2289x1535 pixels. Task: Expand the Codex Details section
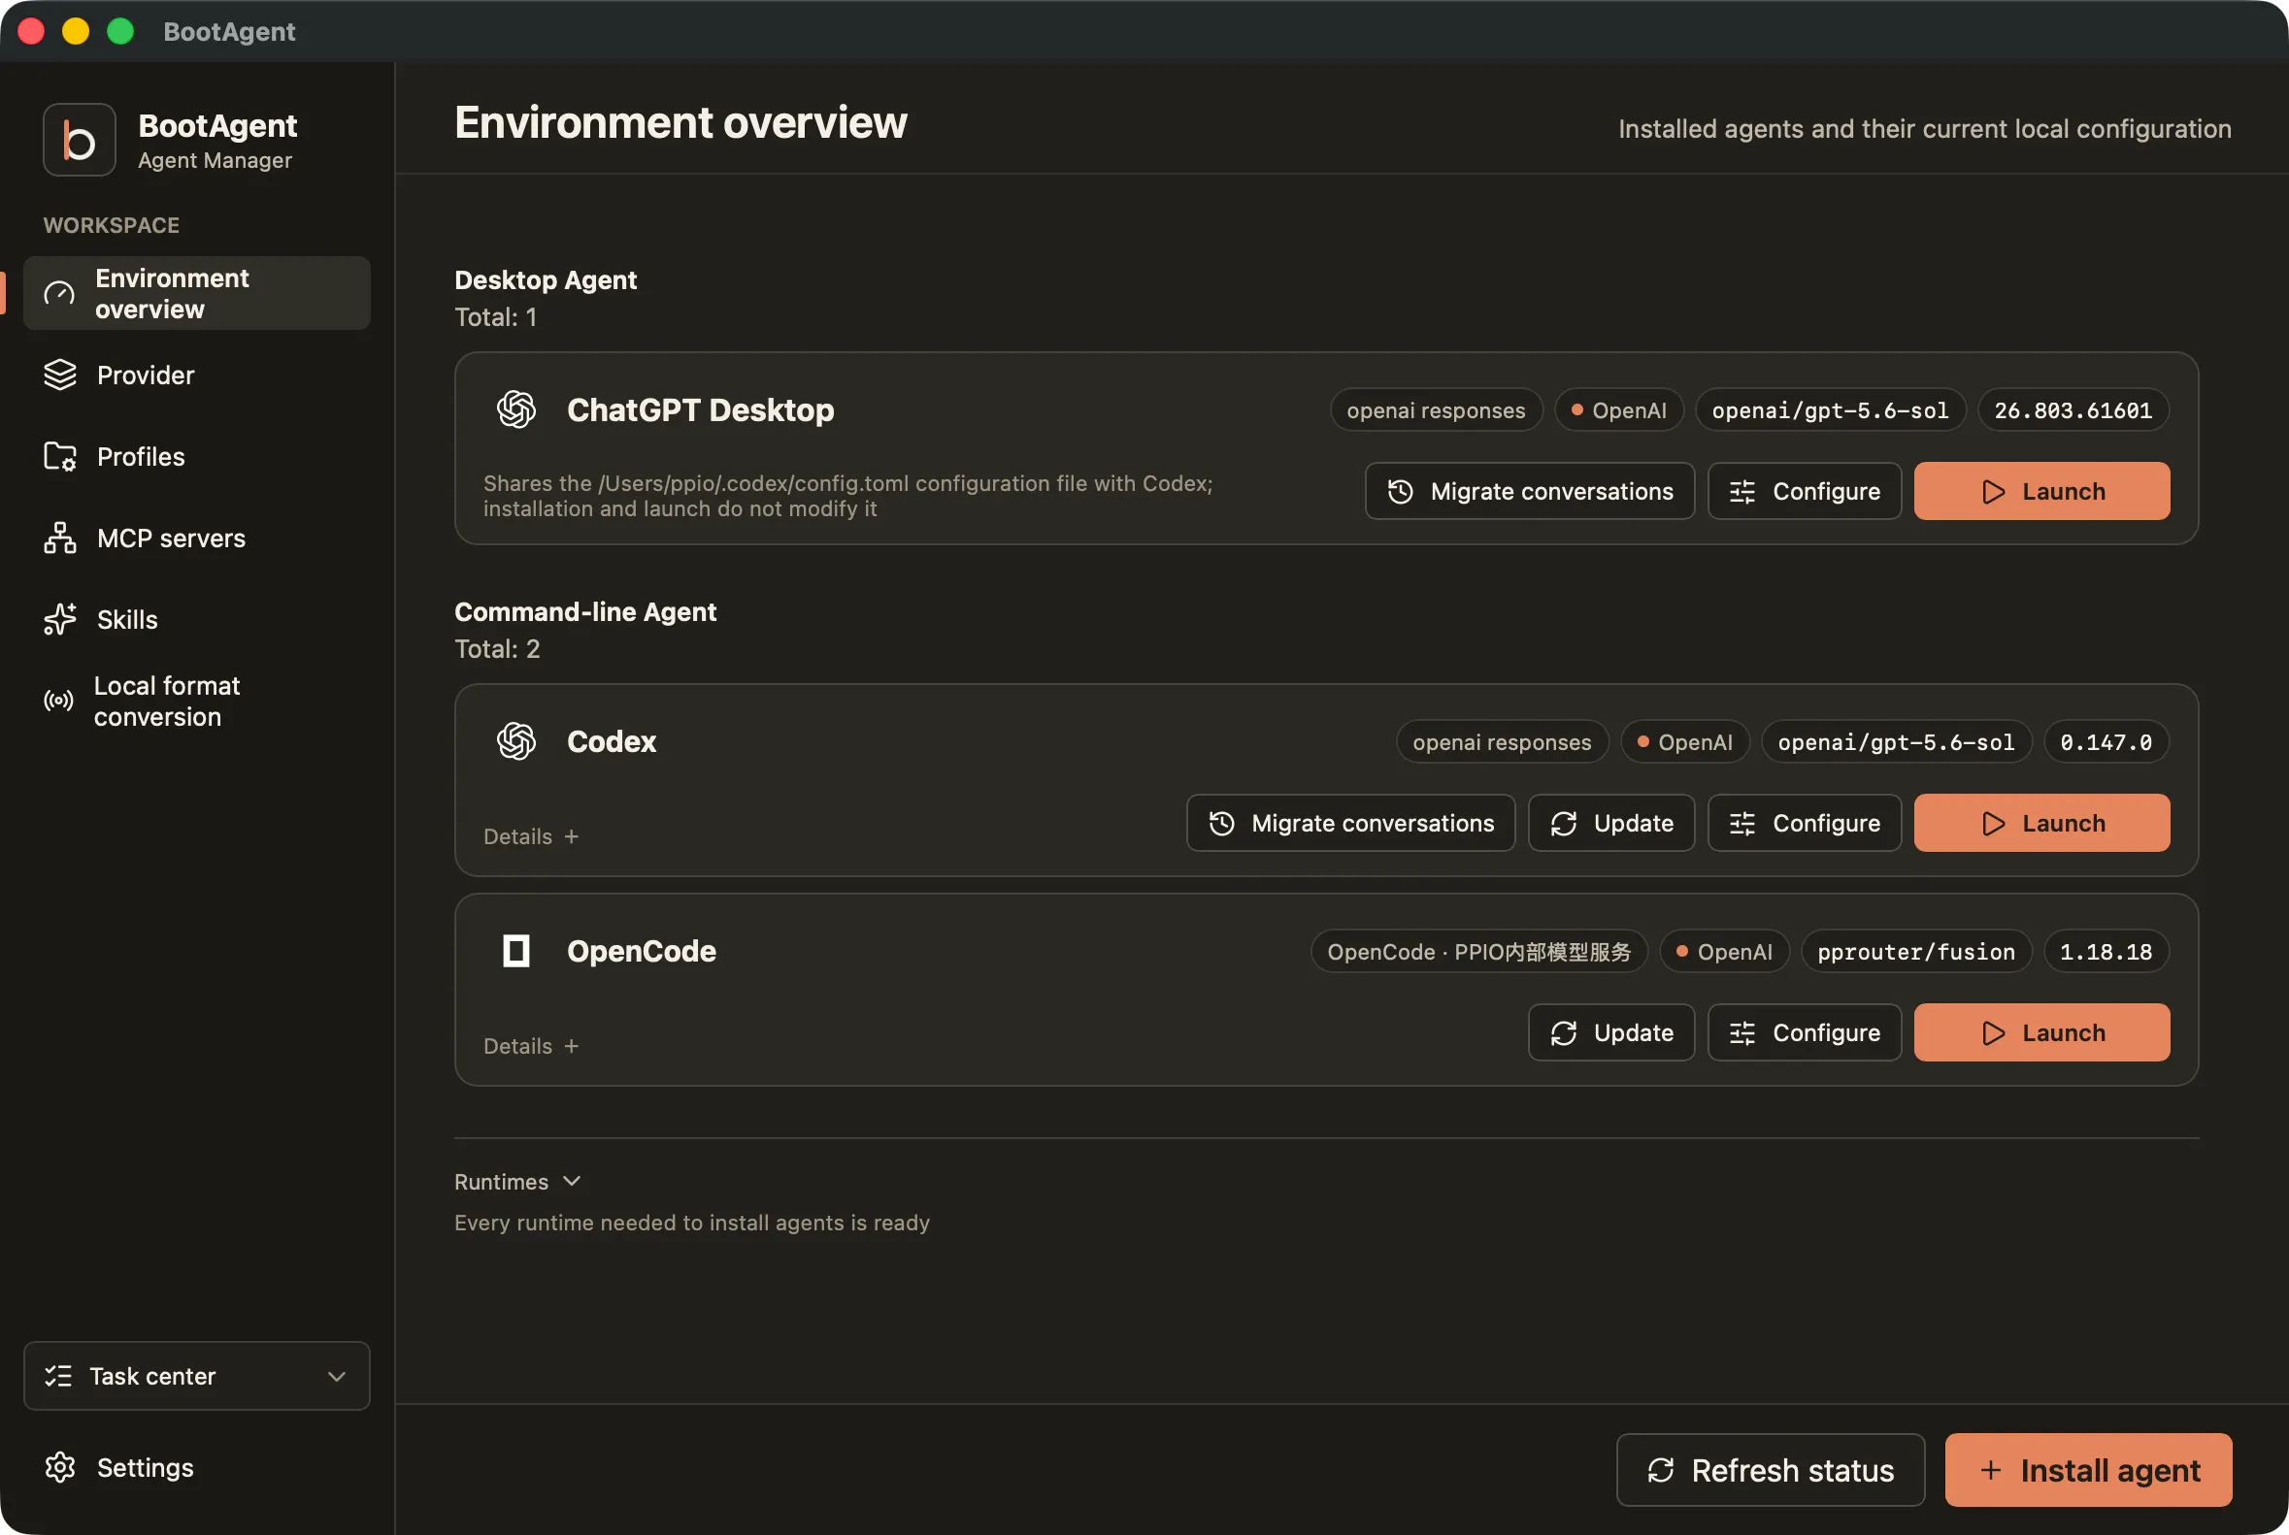click(532, 837)
